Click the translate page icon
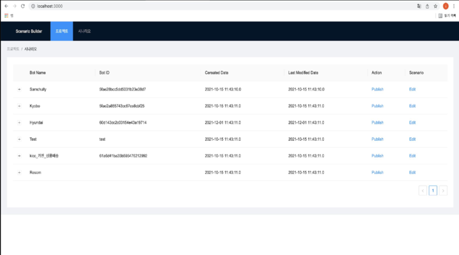This screenshot has width=459, height=255. [x=419, y=6]
